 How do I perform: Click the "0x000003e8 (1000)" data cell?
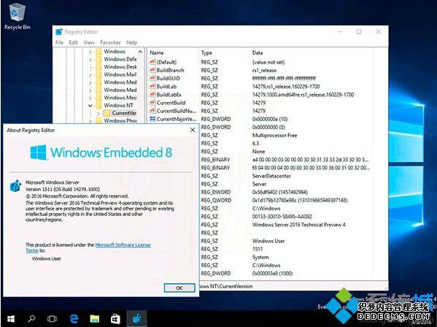[x=272, y=274]
